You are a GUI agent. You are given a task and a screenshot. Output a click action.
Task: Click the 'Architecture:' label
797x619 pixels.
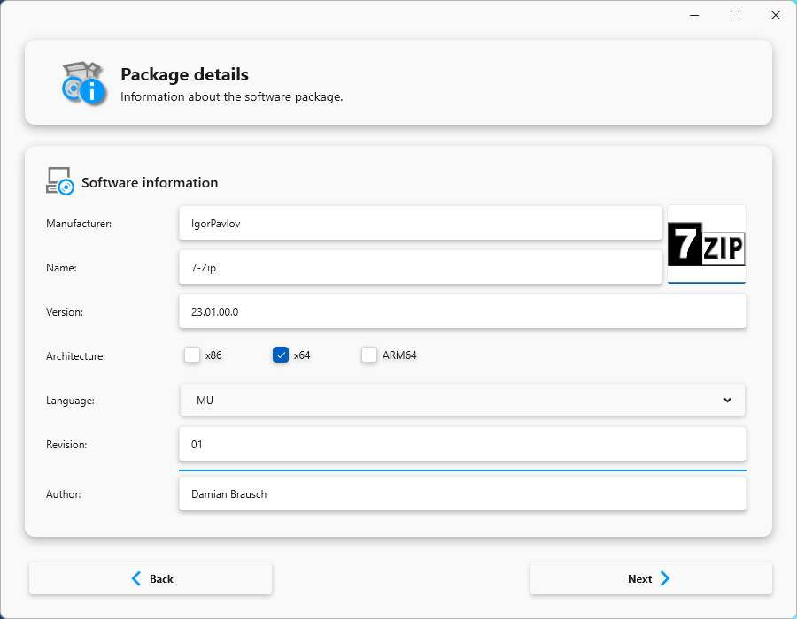76,356
